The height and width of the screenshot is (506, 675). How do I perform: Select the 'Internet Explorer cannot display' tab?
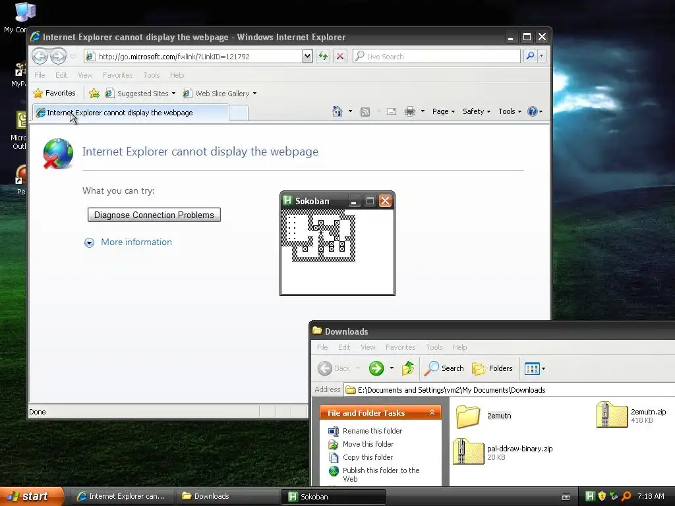[x=131, y=113]
